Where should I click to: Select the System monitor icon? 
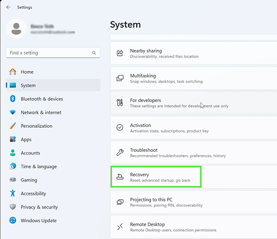pyautogui.click(x=13, y=85)
